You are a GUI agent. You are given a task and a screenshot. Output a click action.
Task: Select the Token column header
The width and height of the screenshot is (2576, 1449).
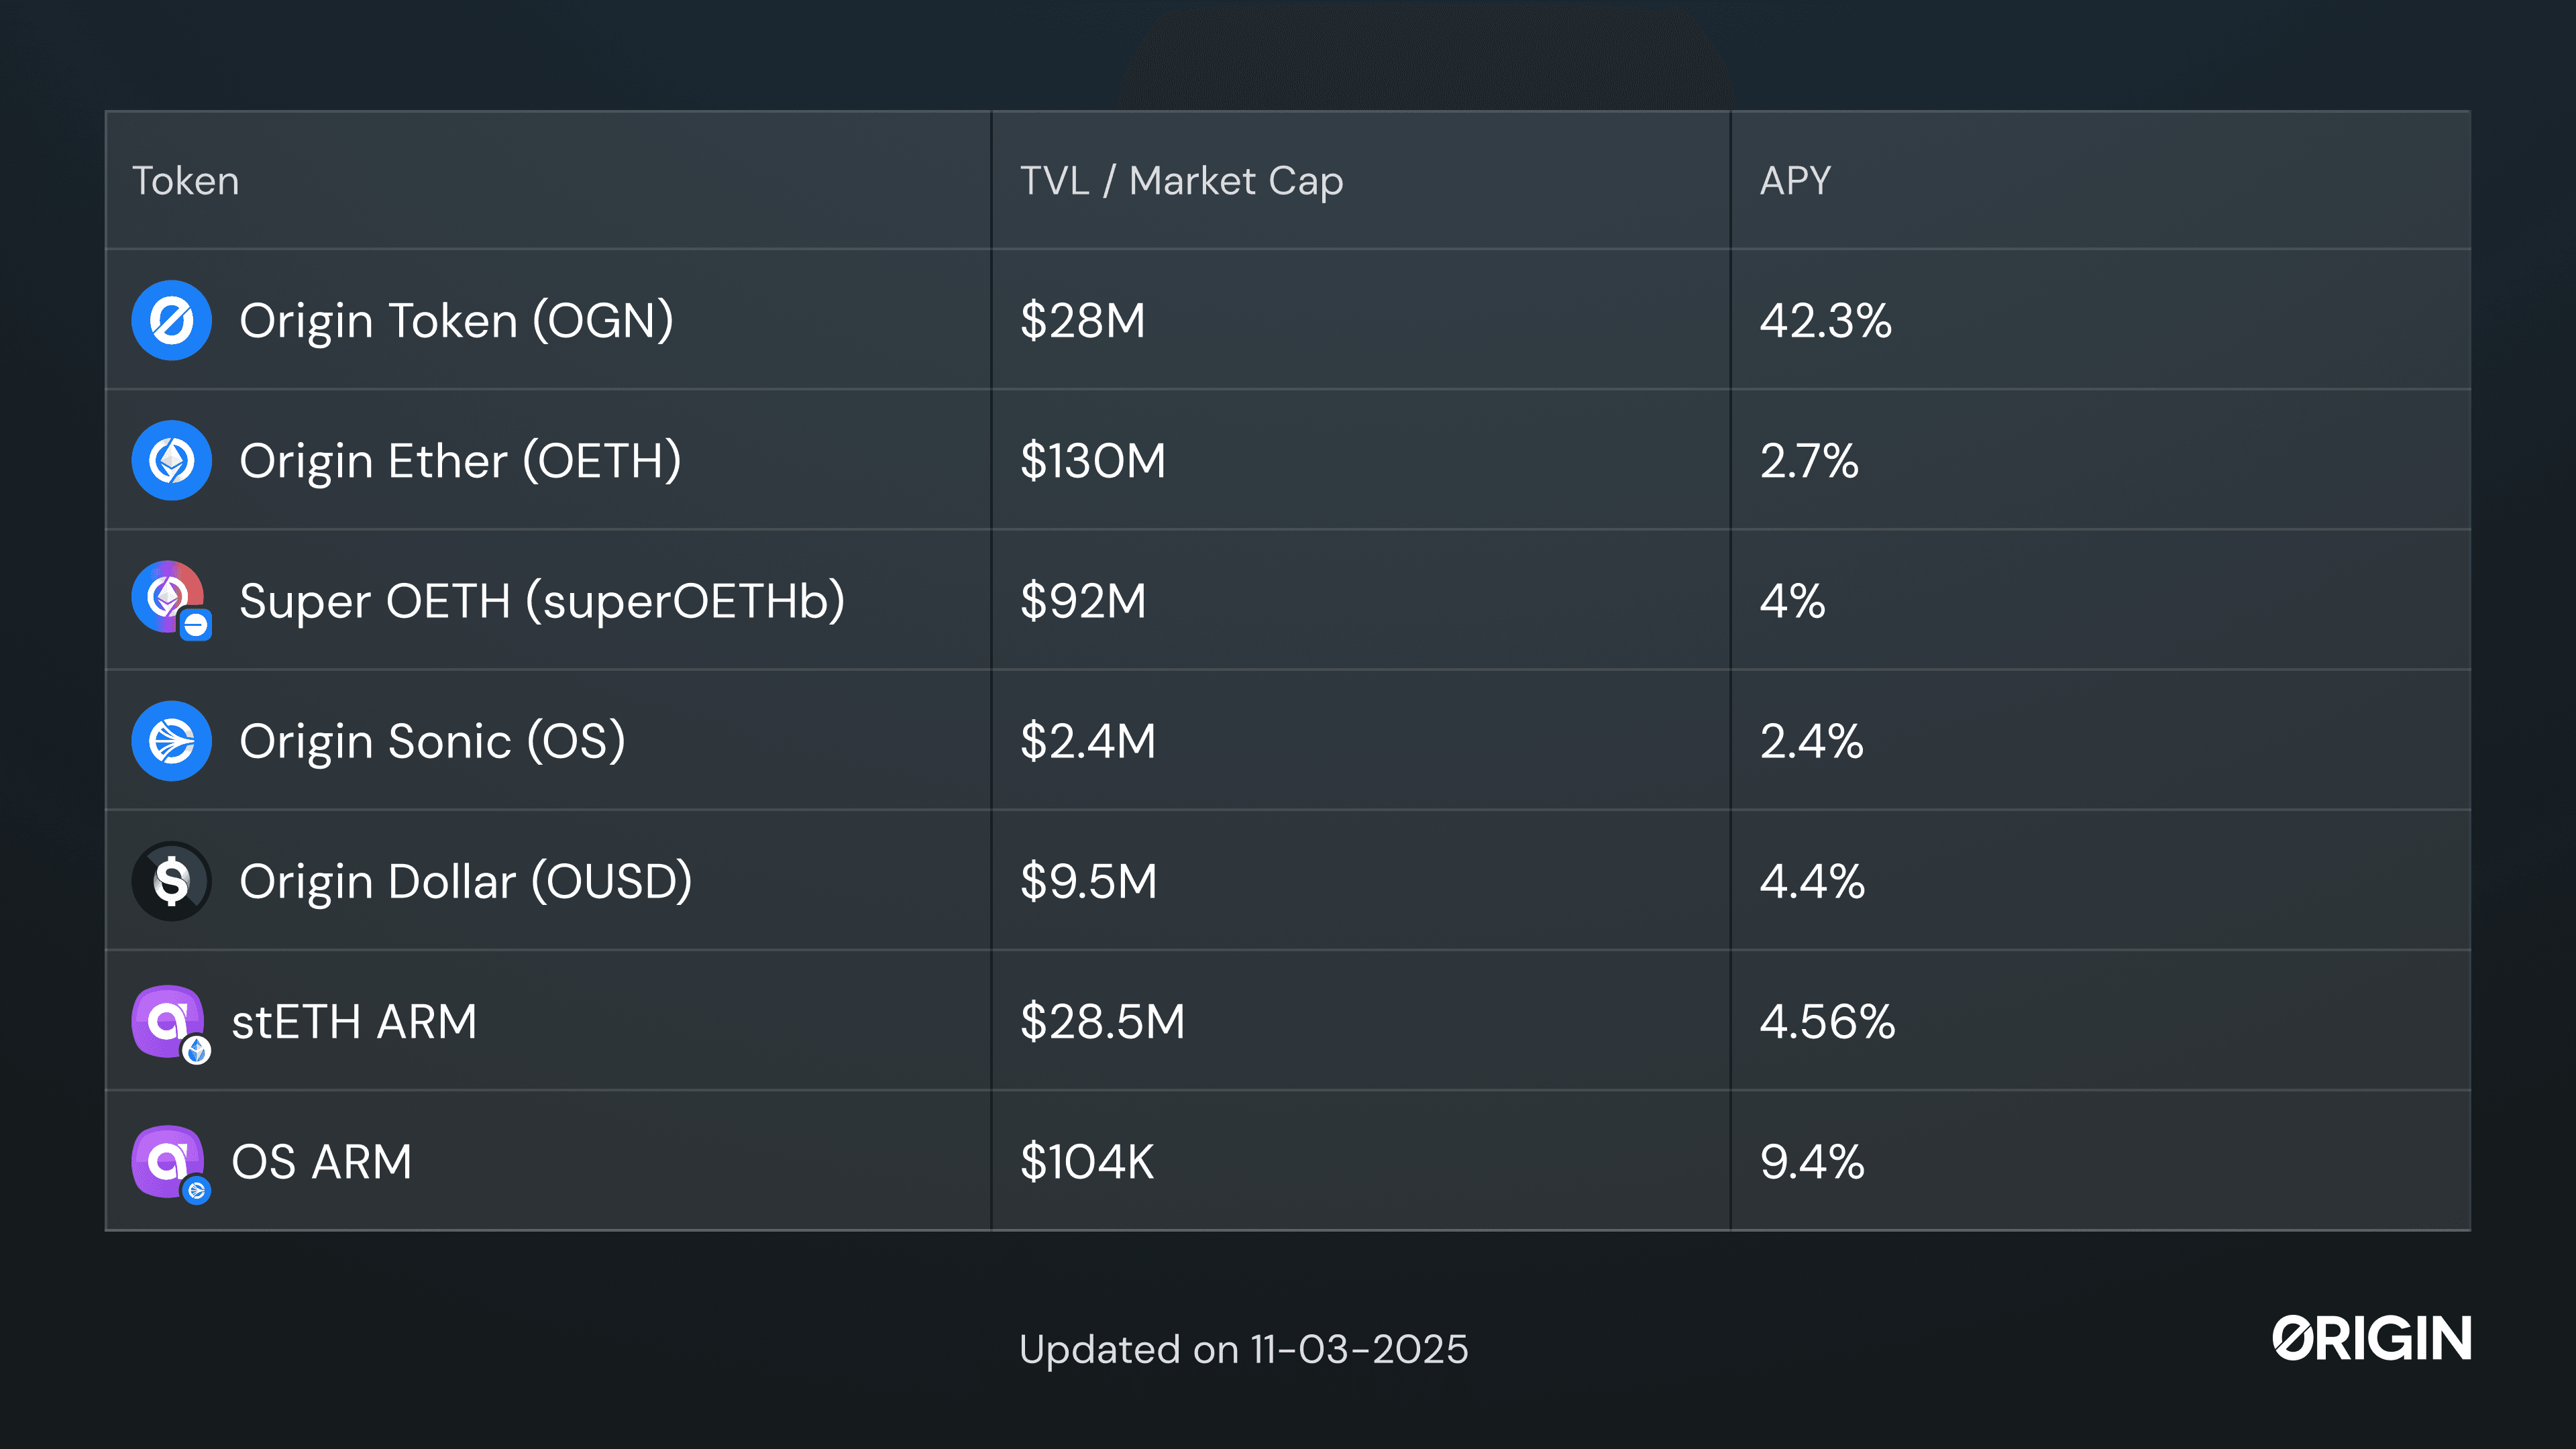(186, 181)
